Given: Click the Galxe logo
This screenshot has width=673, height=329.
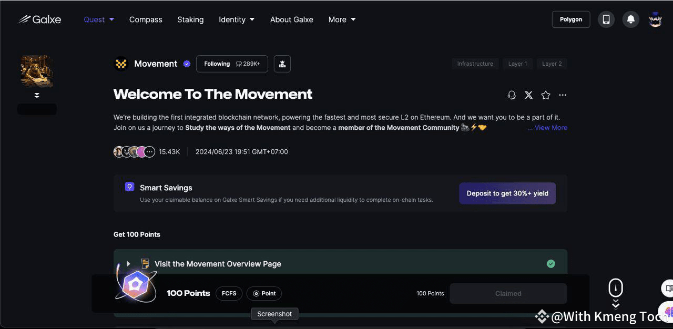Looking at the screenshot, I should coord(39,19).
